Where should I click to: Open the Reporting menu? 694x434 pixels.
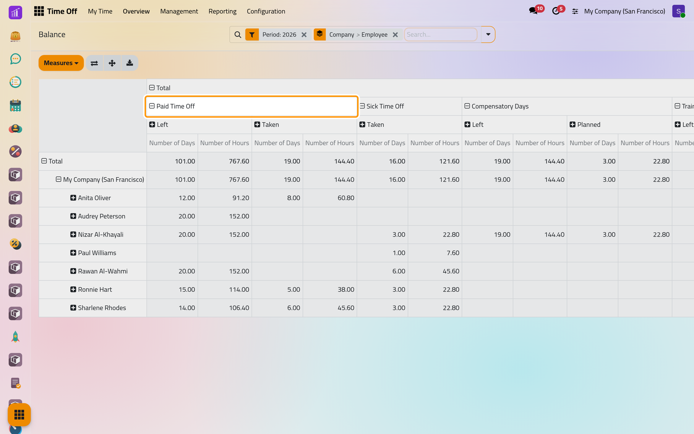(222, 11)
